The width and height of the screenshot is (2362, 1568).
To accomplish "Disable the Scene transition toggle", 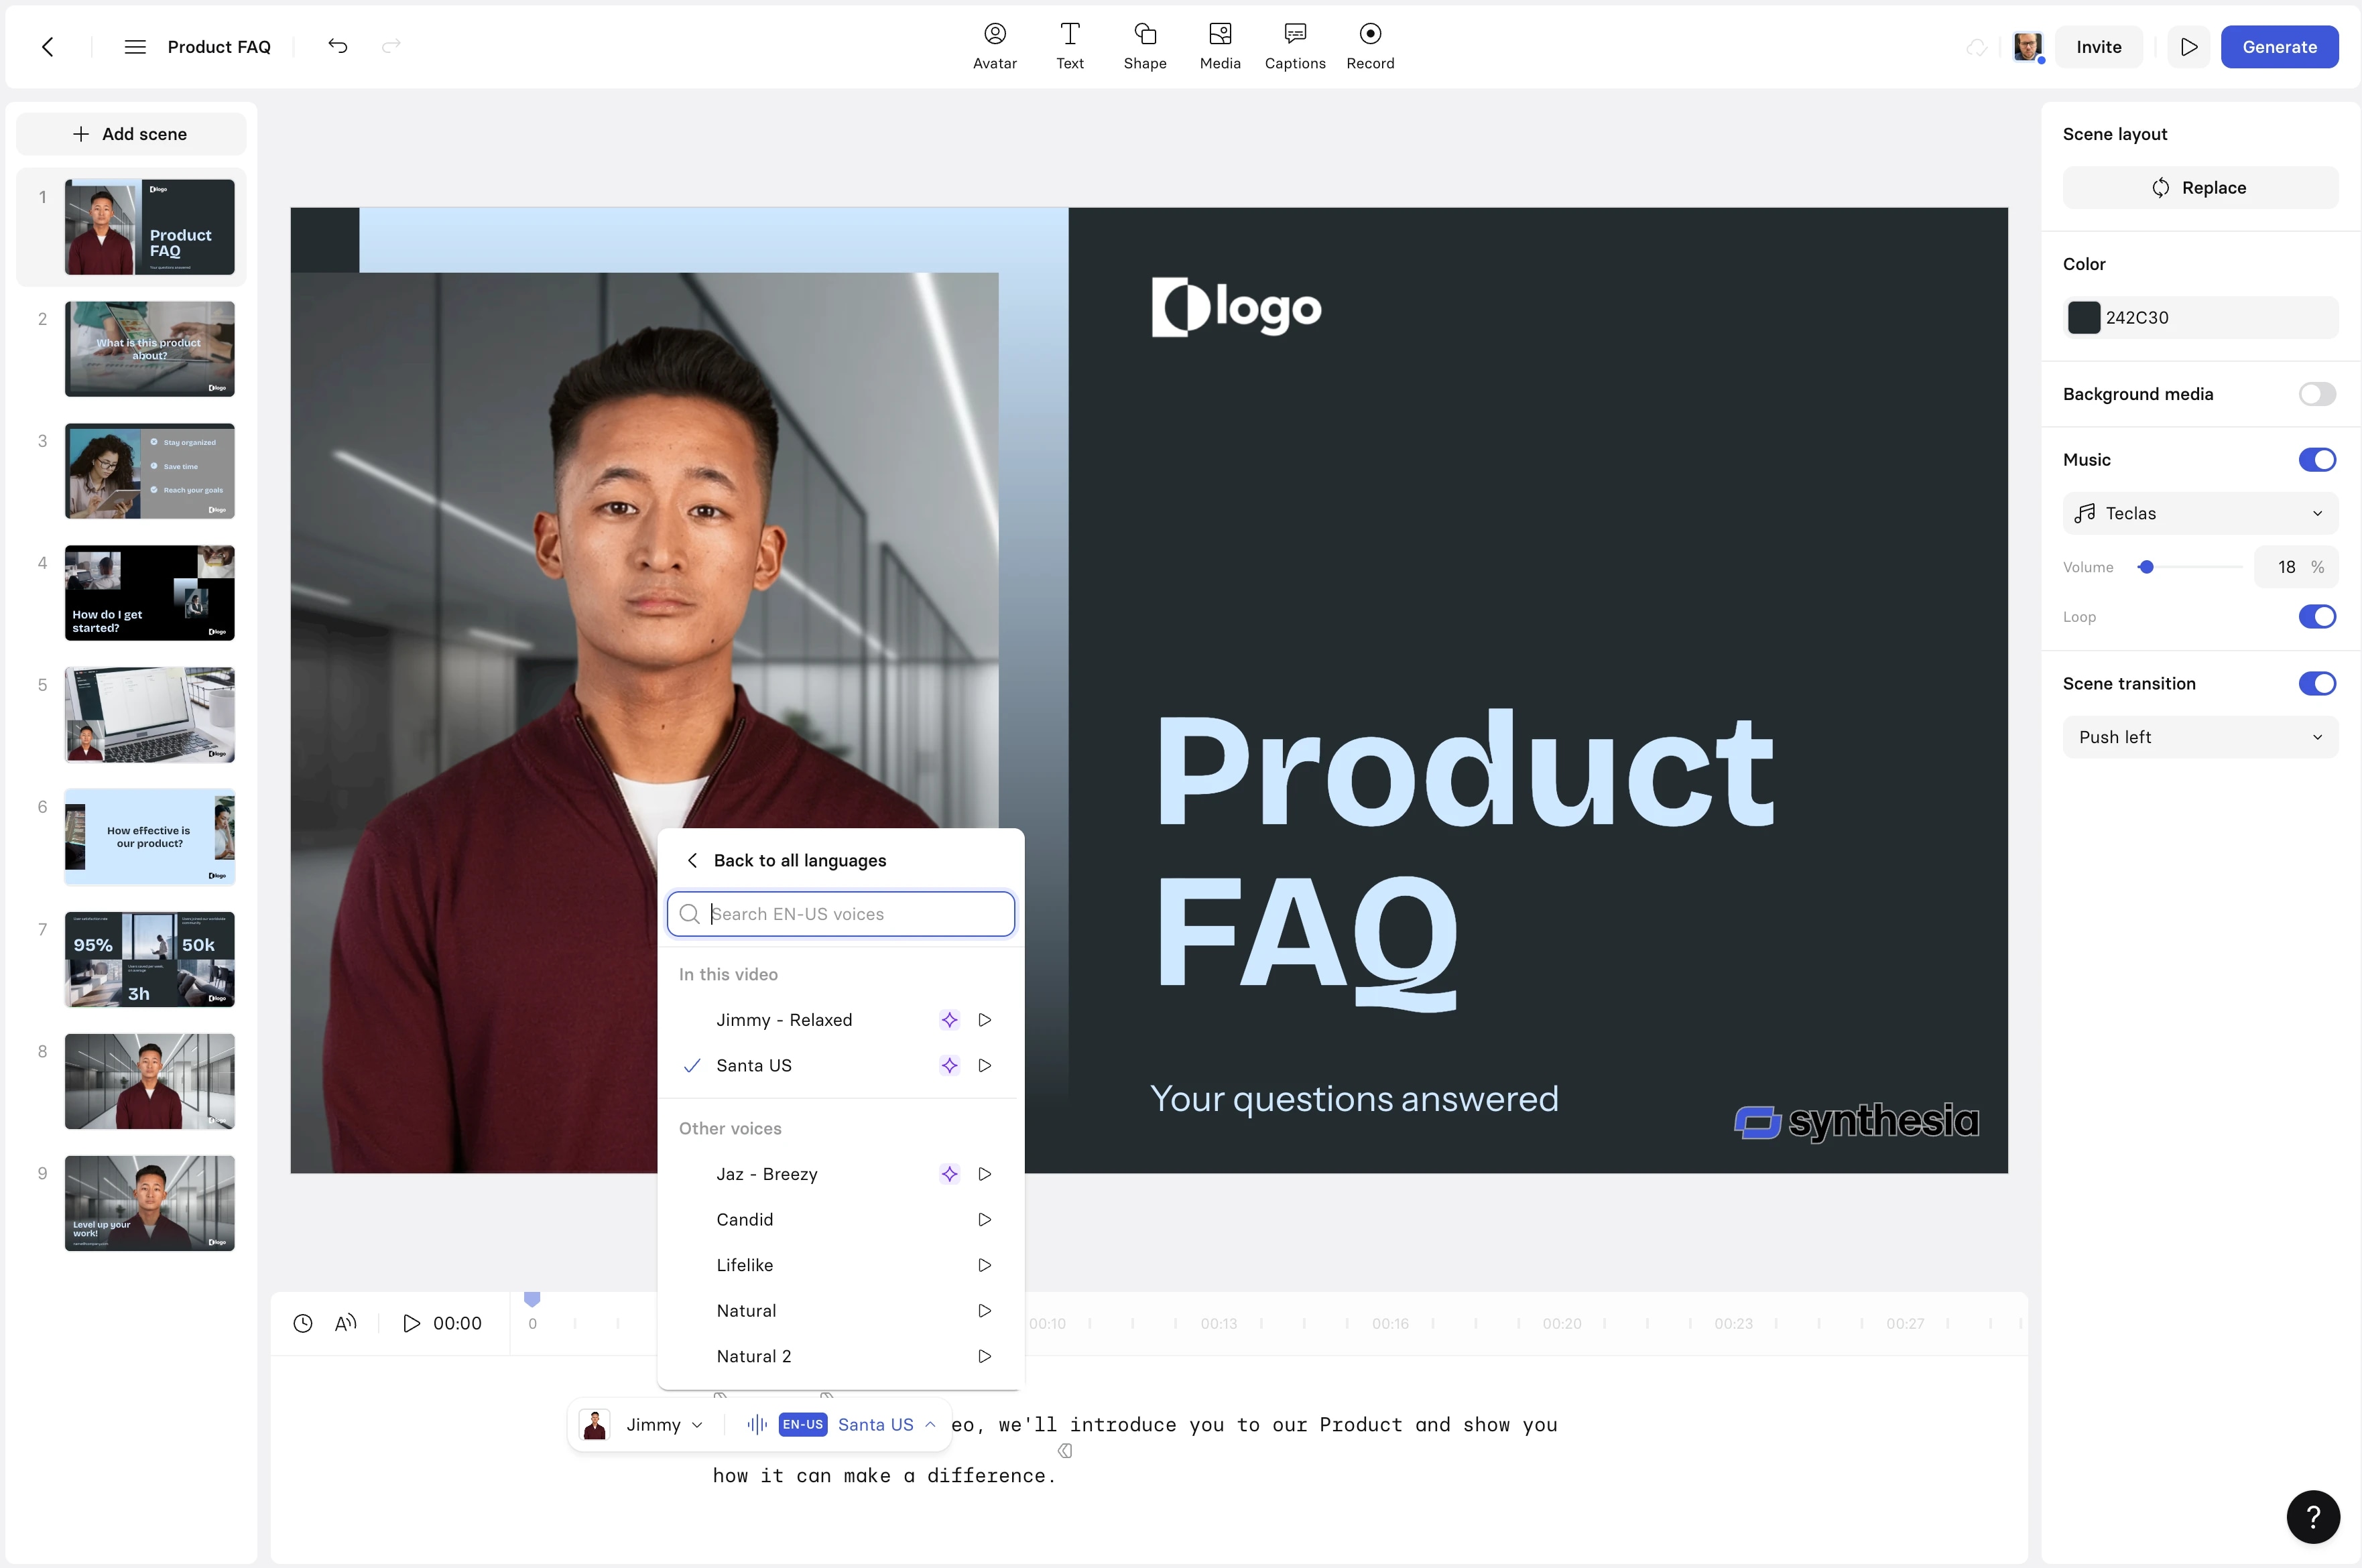I will 2316,684.
